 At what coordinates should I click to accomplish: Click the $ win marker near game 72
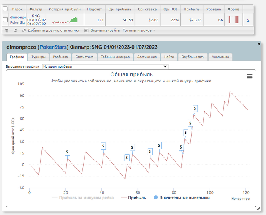[159, 145]
